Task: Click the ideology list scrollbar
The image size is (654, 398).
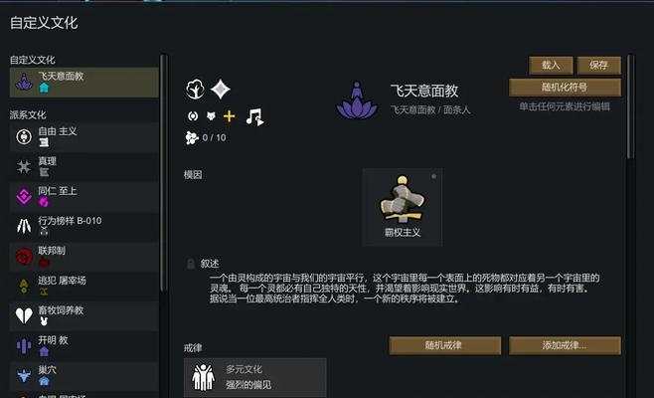Action: tap(163, 173)
